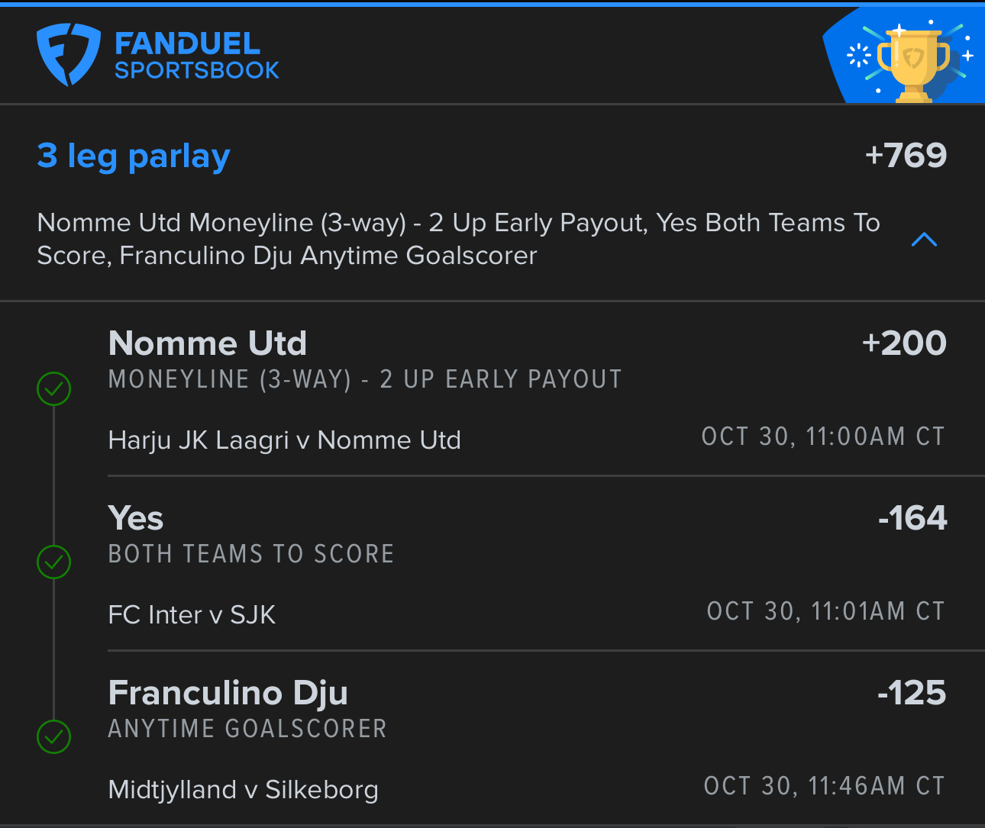Open the 3 leg parlay heading
The image size is (985, 828).
(134, 156)
